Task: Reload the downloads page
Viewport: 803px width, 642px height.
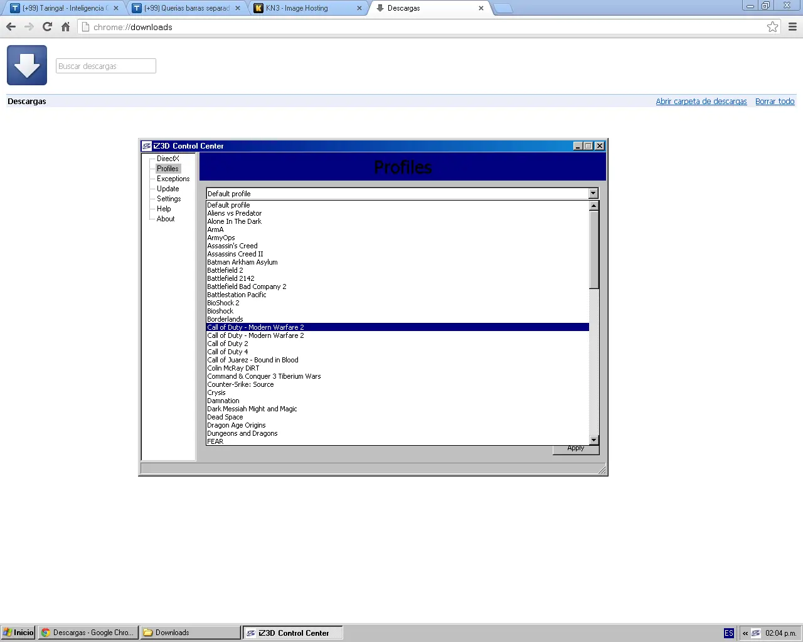Action: pos(47,27)
